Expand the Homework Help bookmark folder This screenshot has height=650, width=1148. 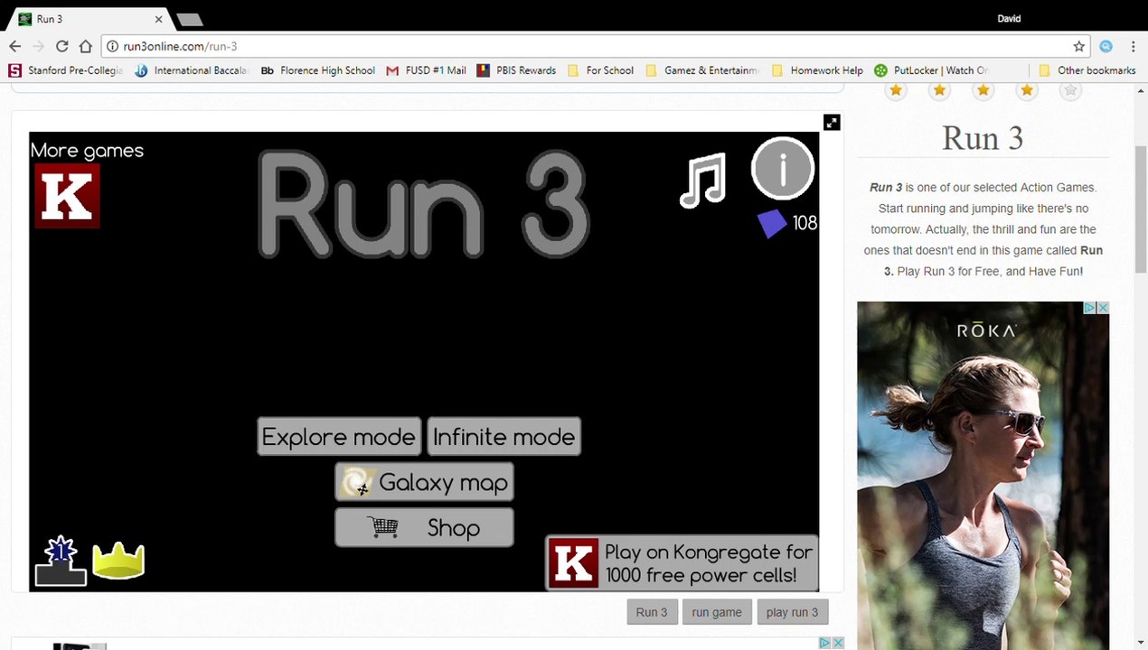click(816, 70)
